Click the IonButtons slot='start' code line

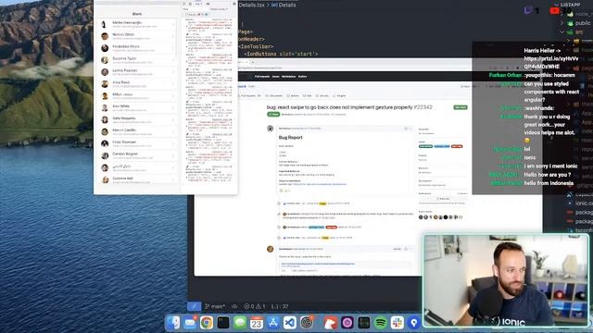(x=280, y=54)
